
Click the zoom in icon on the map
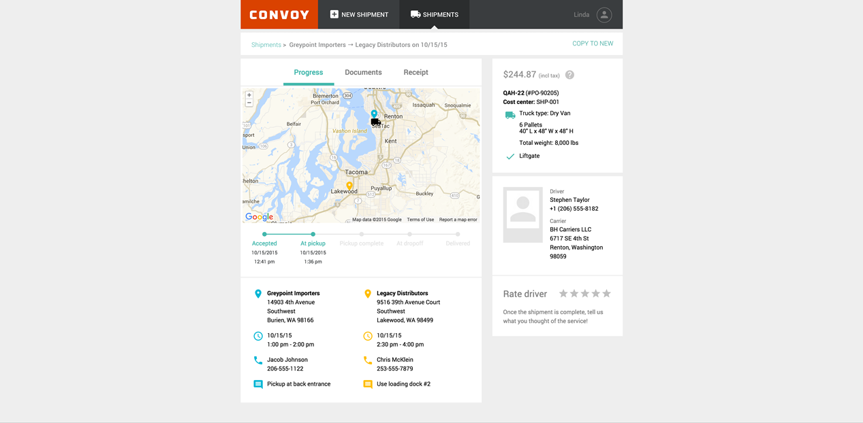(x=249, y=95)
